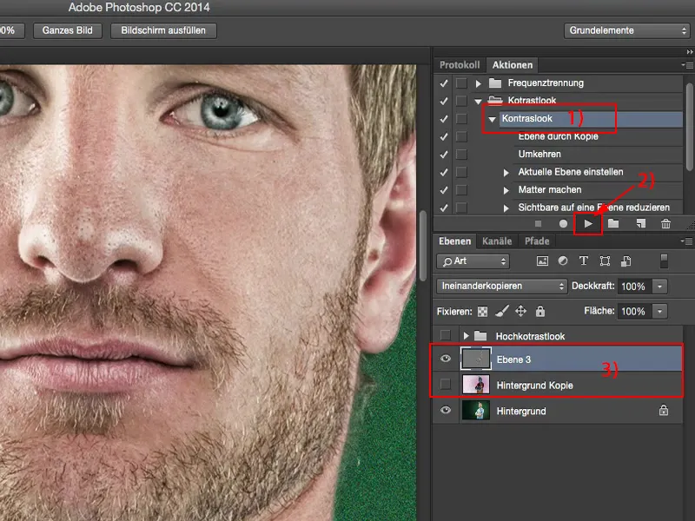
Task: Lock all padlock icon beside Fixieren
Action: (x=539, y=311)
